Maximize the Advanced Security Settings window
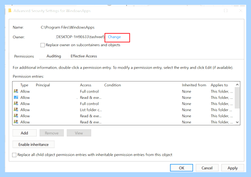 pyautogui.click(x=225, y=11)
